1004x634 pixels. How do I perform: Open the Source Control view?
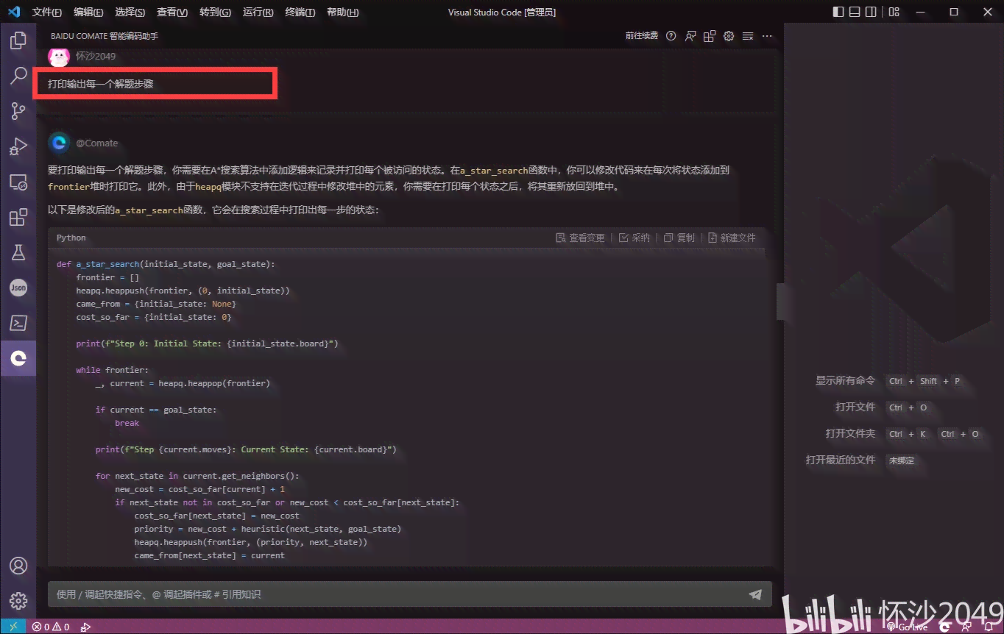[18, 111]
